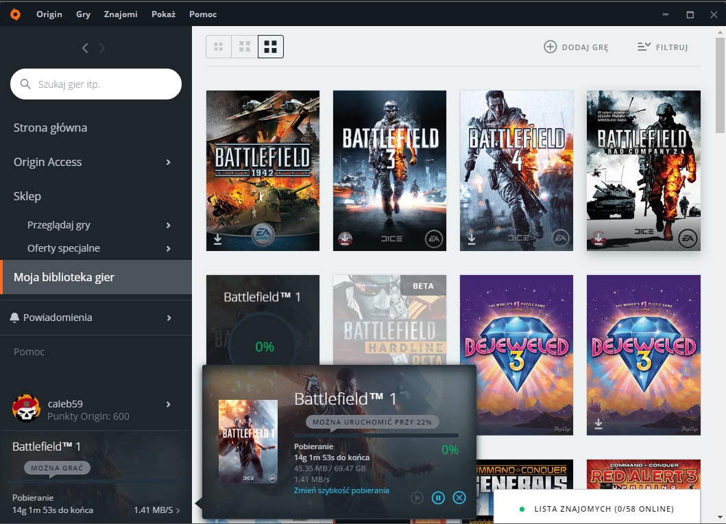This screenshot has width=726, height=524.
Task: Go forward with the right navigation arrow
Action: pos(102,48)
